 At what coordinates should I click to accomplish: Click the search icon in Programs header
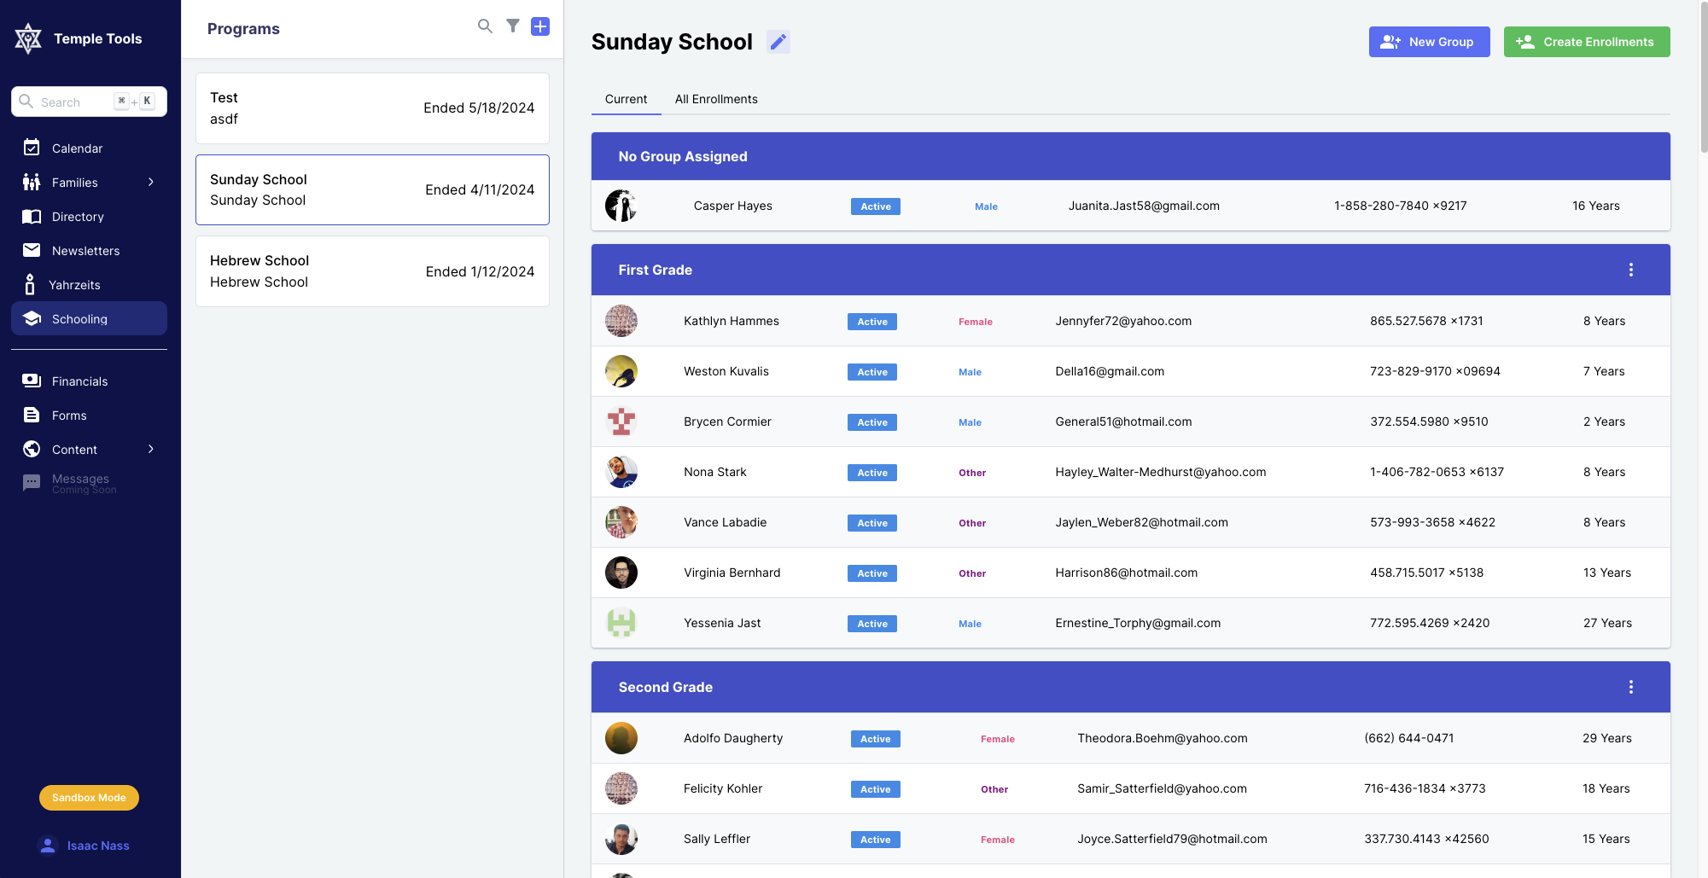(x=485, y=26)
